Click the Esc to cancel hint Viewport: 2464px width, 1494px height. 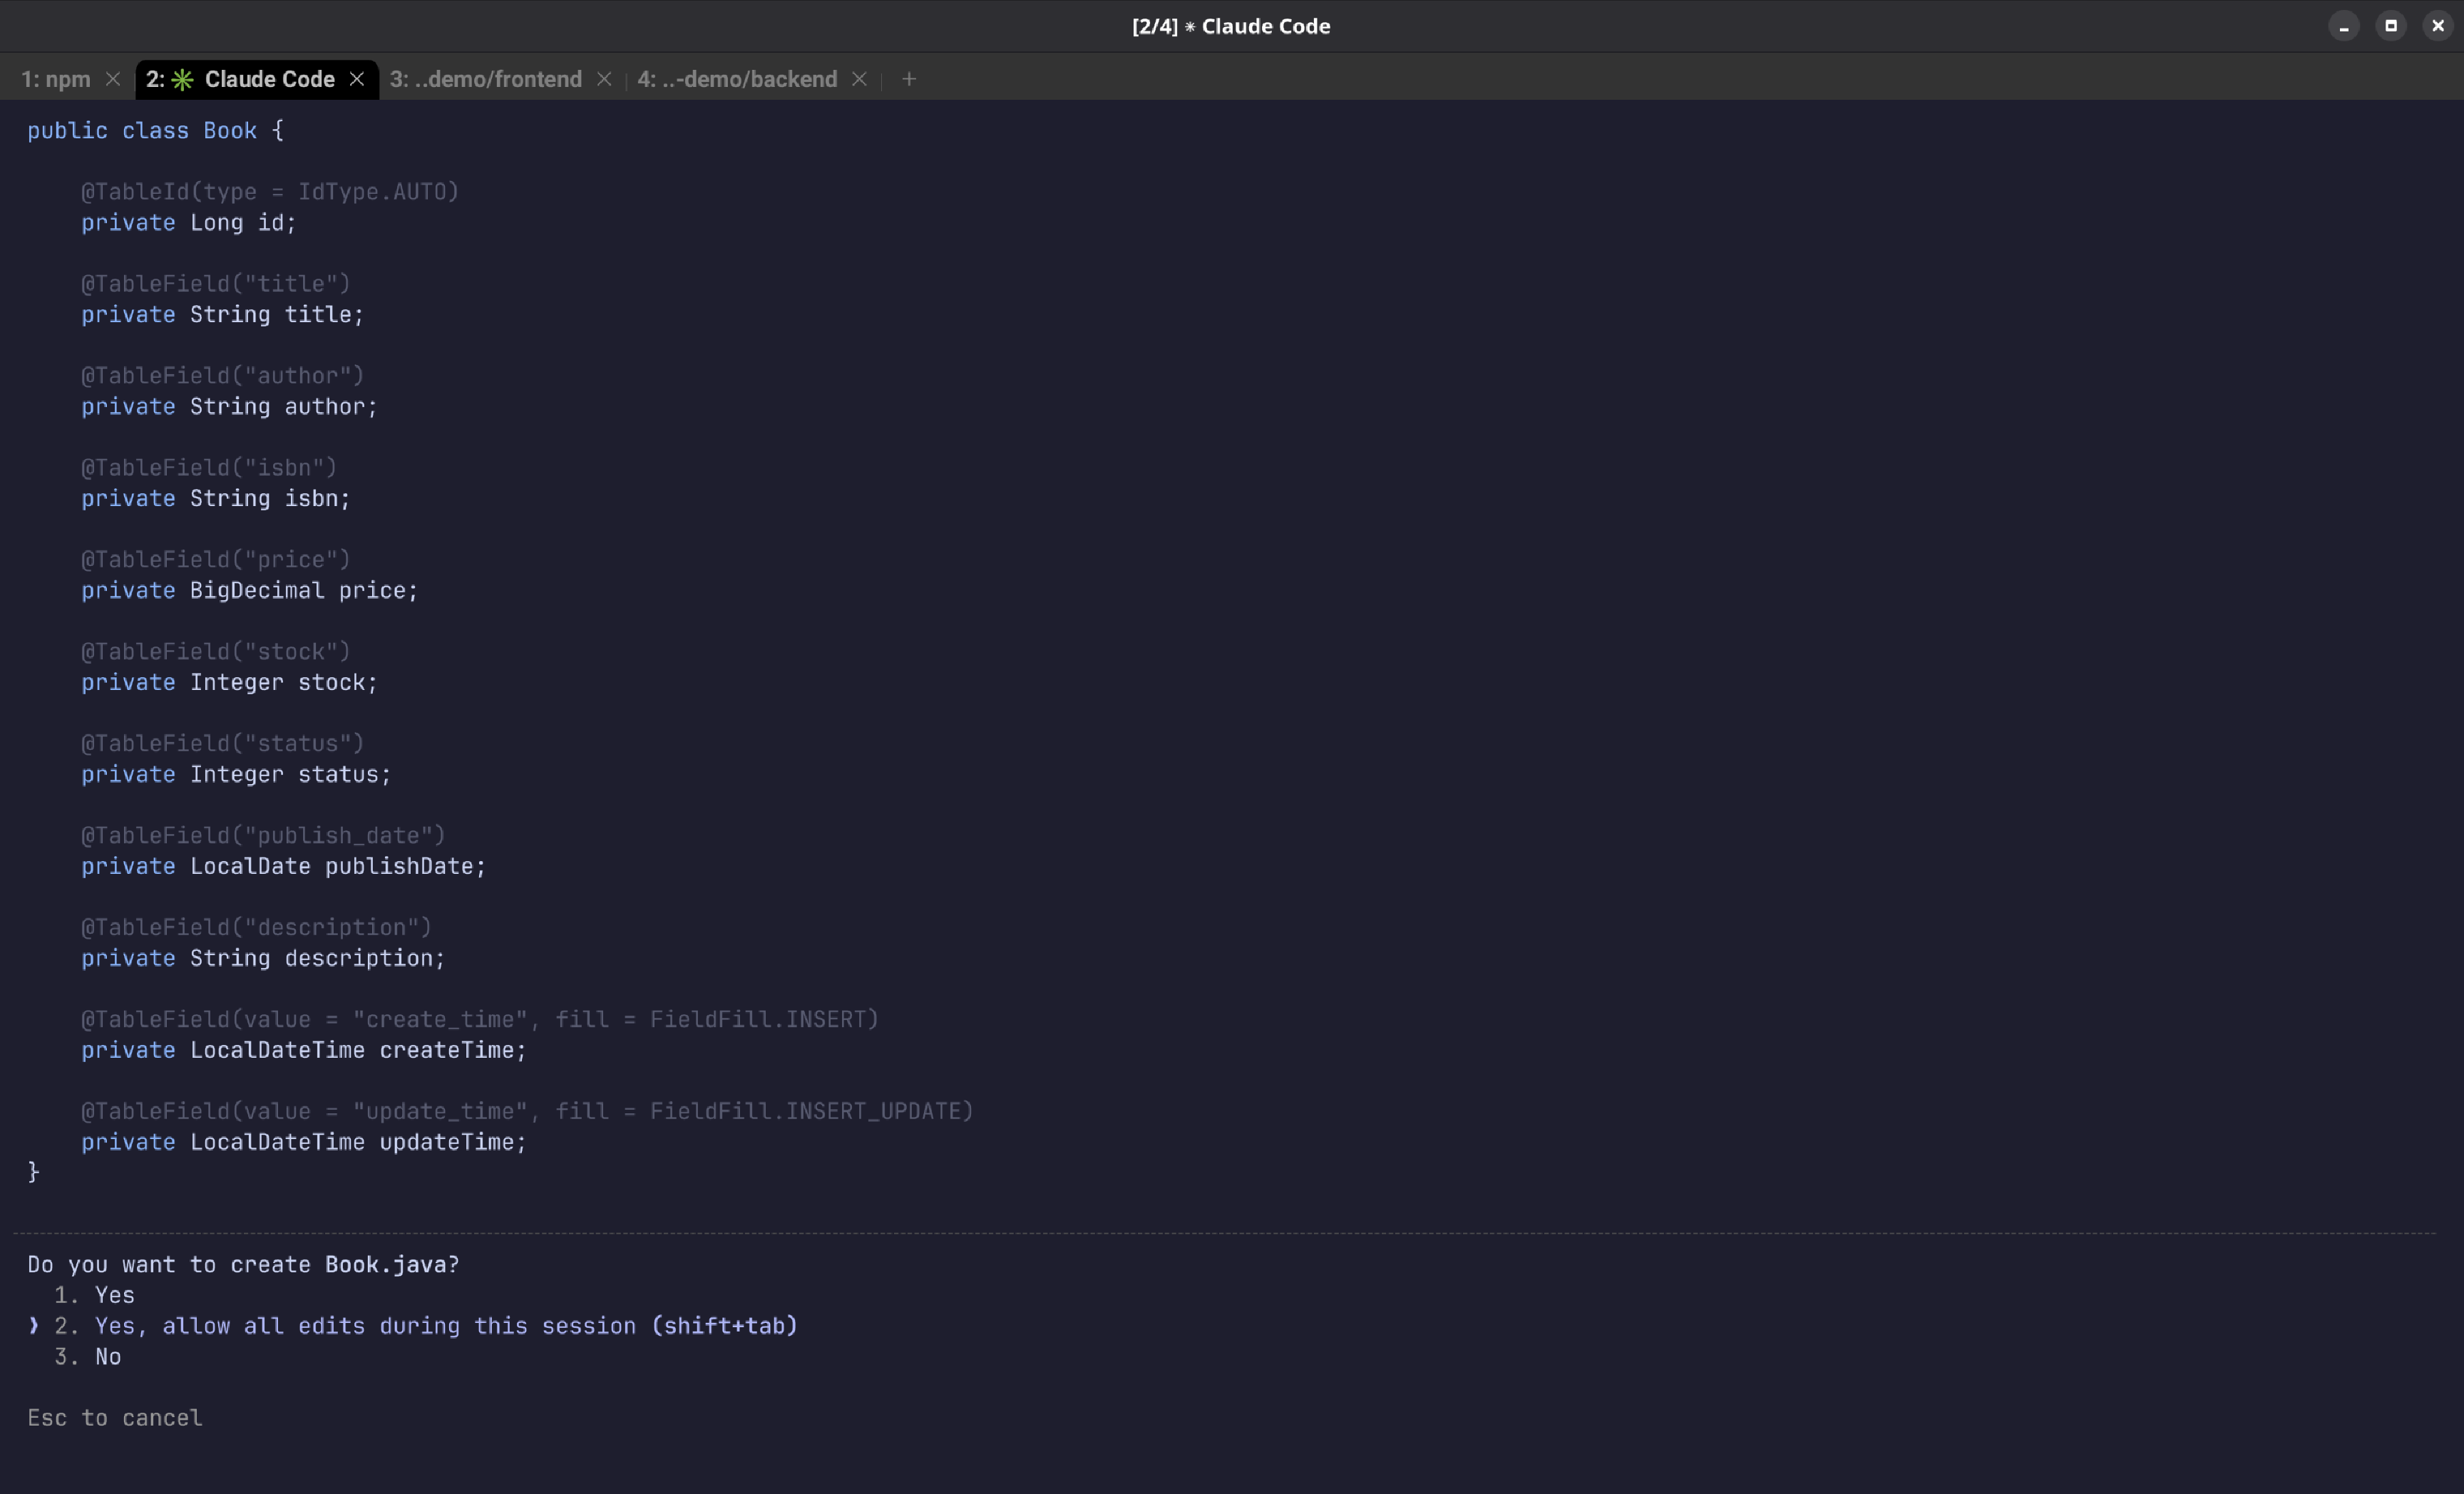[115, 1418]
